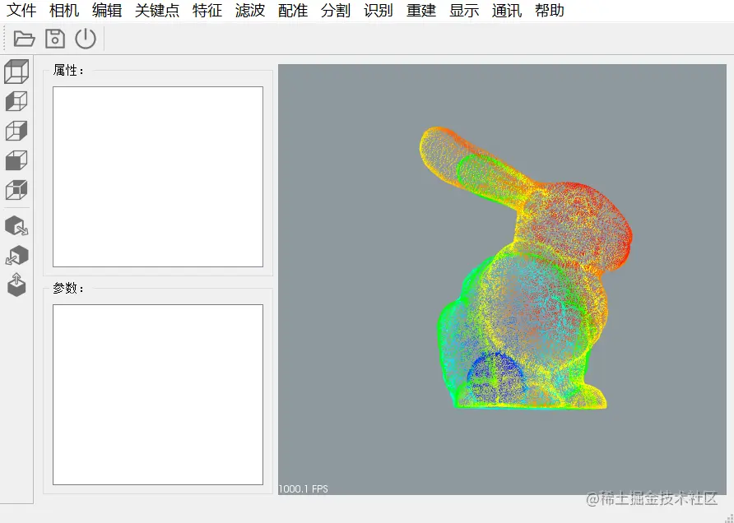Viewport: 734px width, 523px height.
Task: Open the 关键点 menu
Action: [157, 11]
